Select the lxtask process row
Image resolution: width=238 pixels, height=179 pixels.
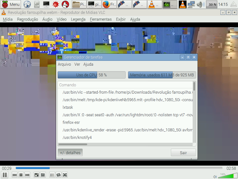pos(125,107)
